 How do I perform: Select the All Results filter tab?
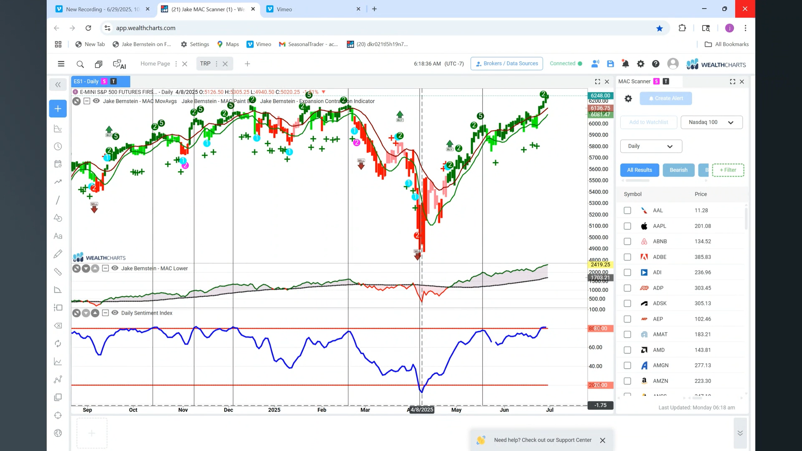click(x=639, y=170)
